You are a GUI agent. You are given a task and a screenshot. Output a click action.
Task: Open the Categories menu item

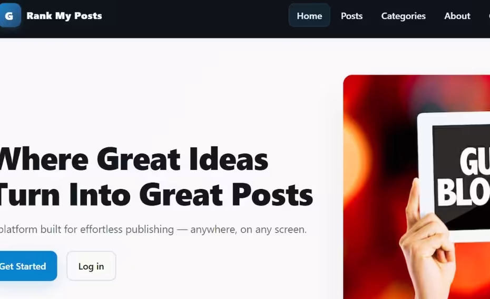(403, 16)
